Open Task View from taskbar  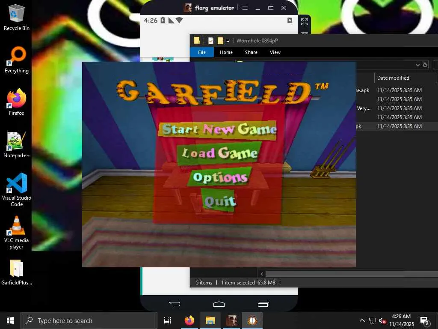pos(167,320)
